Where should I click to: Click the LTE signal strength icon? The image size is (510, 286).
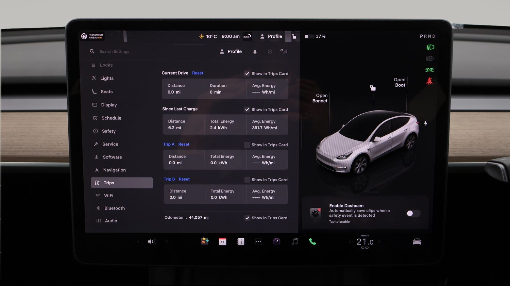coord(283,51)
